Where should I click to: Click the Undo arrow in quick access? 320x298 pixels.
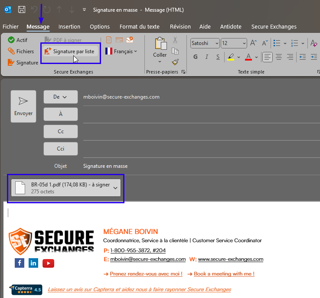pyautogui.click(x=34, y=10)
